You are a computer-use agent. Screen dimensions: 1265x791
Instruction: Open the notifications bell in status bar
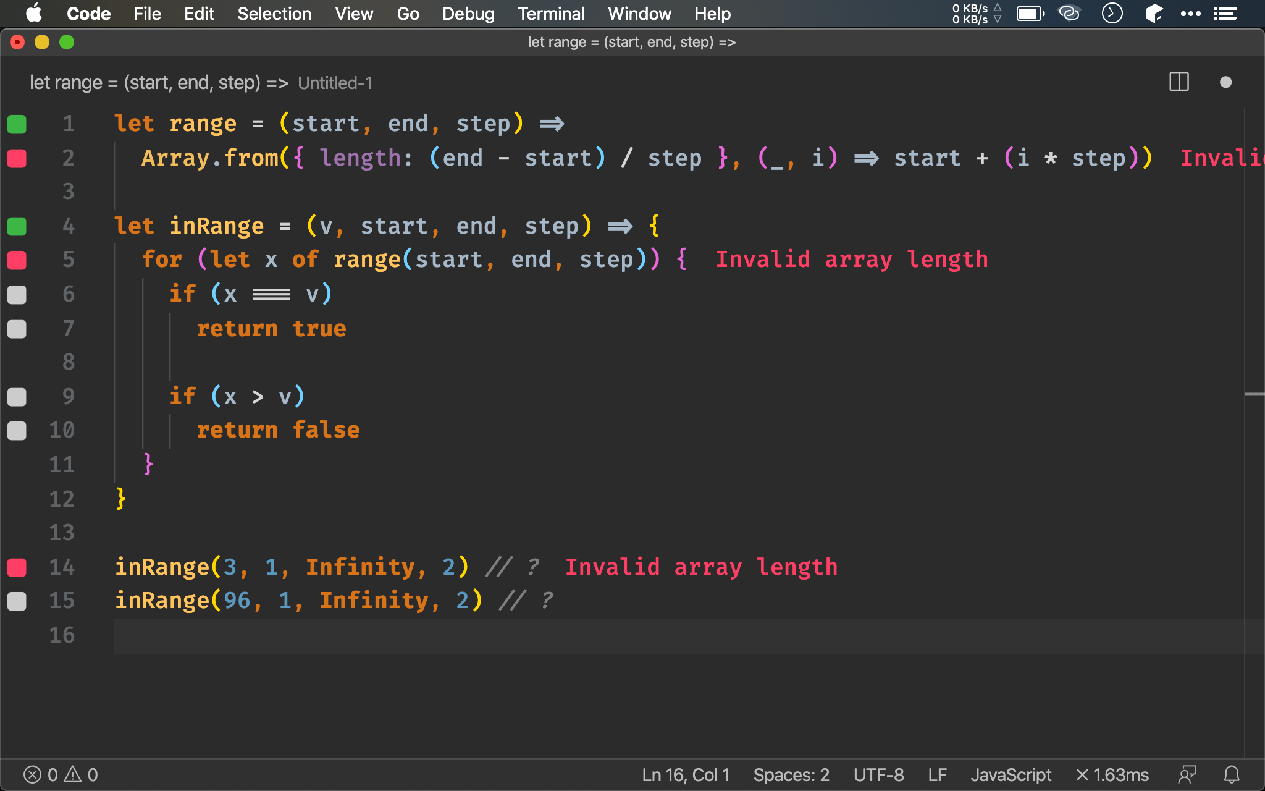(x=1232, y=774)
